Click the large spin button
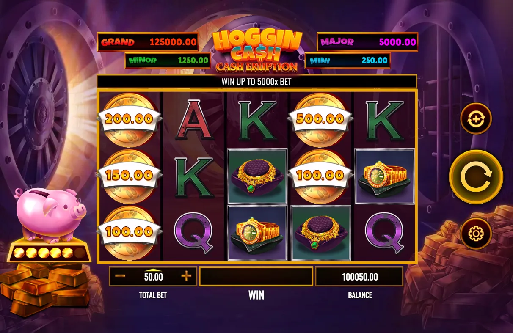Viewport: 513px width, 333px height. pos(476,177)
